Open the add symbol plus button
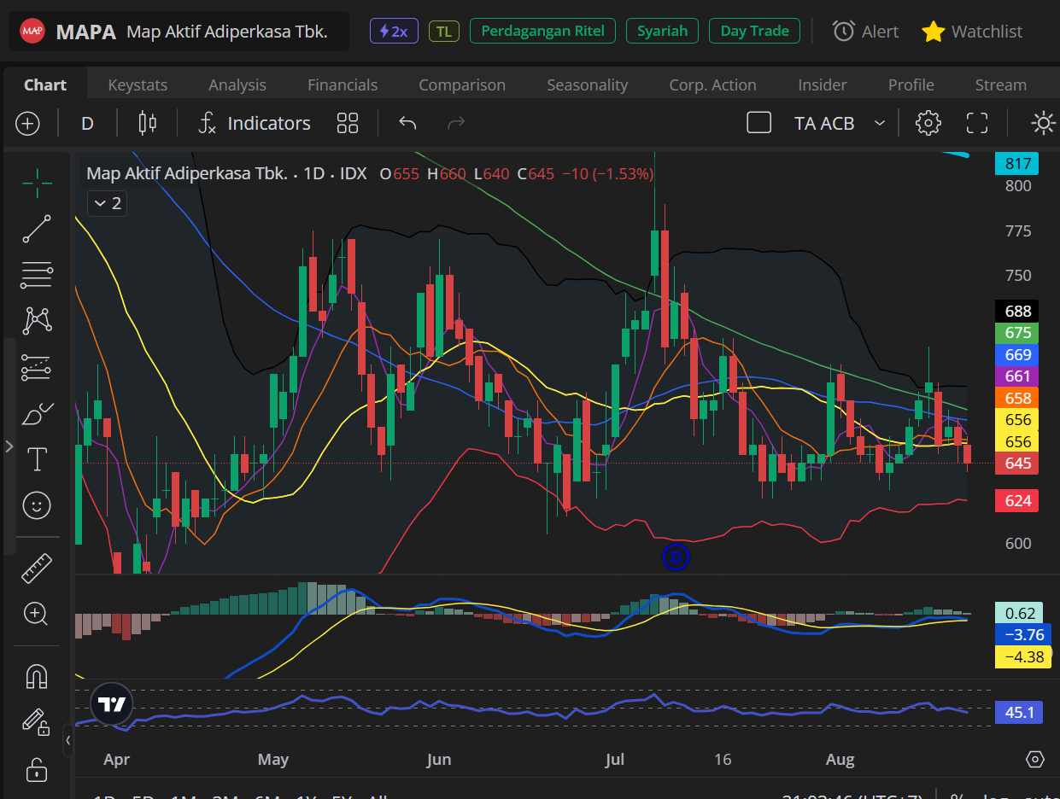Image resolution: width=1060 pixels, height=799 pixels. pyautogui.click(x=28, y=124)
